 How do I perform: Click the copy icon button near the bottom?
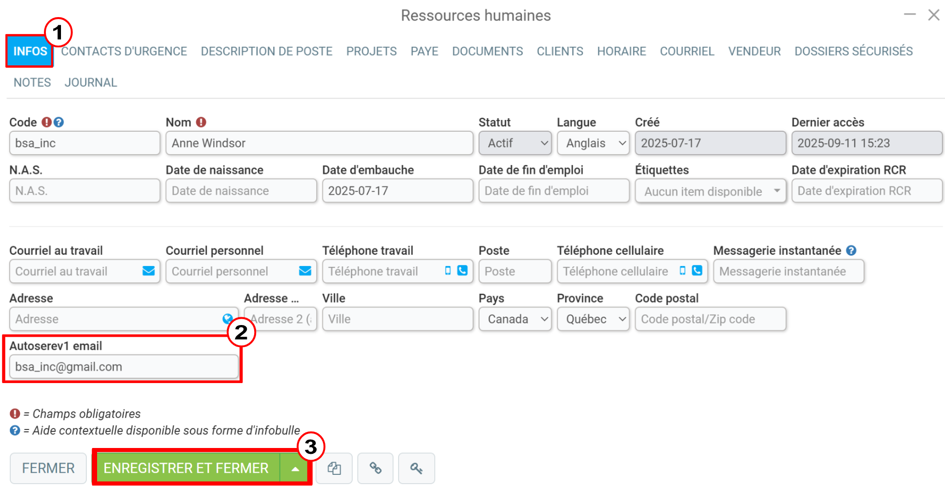[x=334, y=468]
